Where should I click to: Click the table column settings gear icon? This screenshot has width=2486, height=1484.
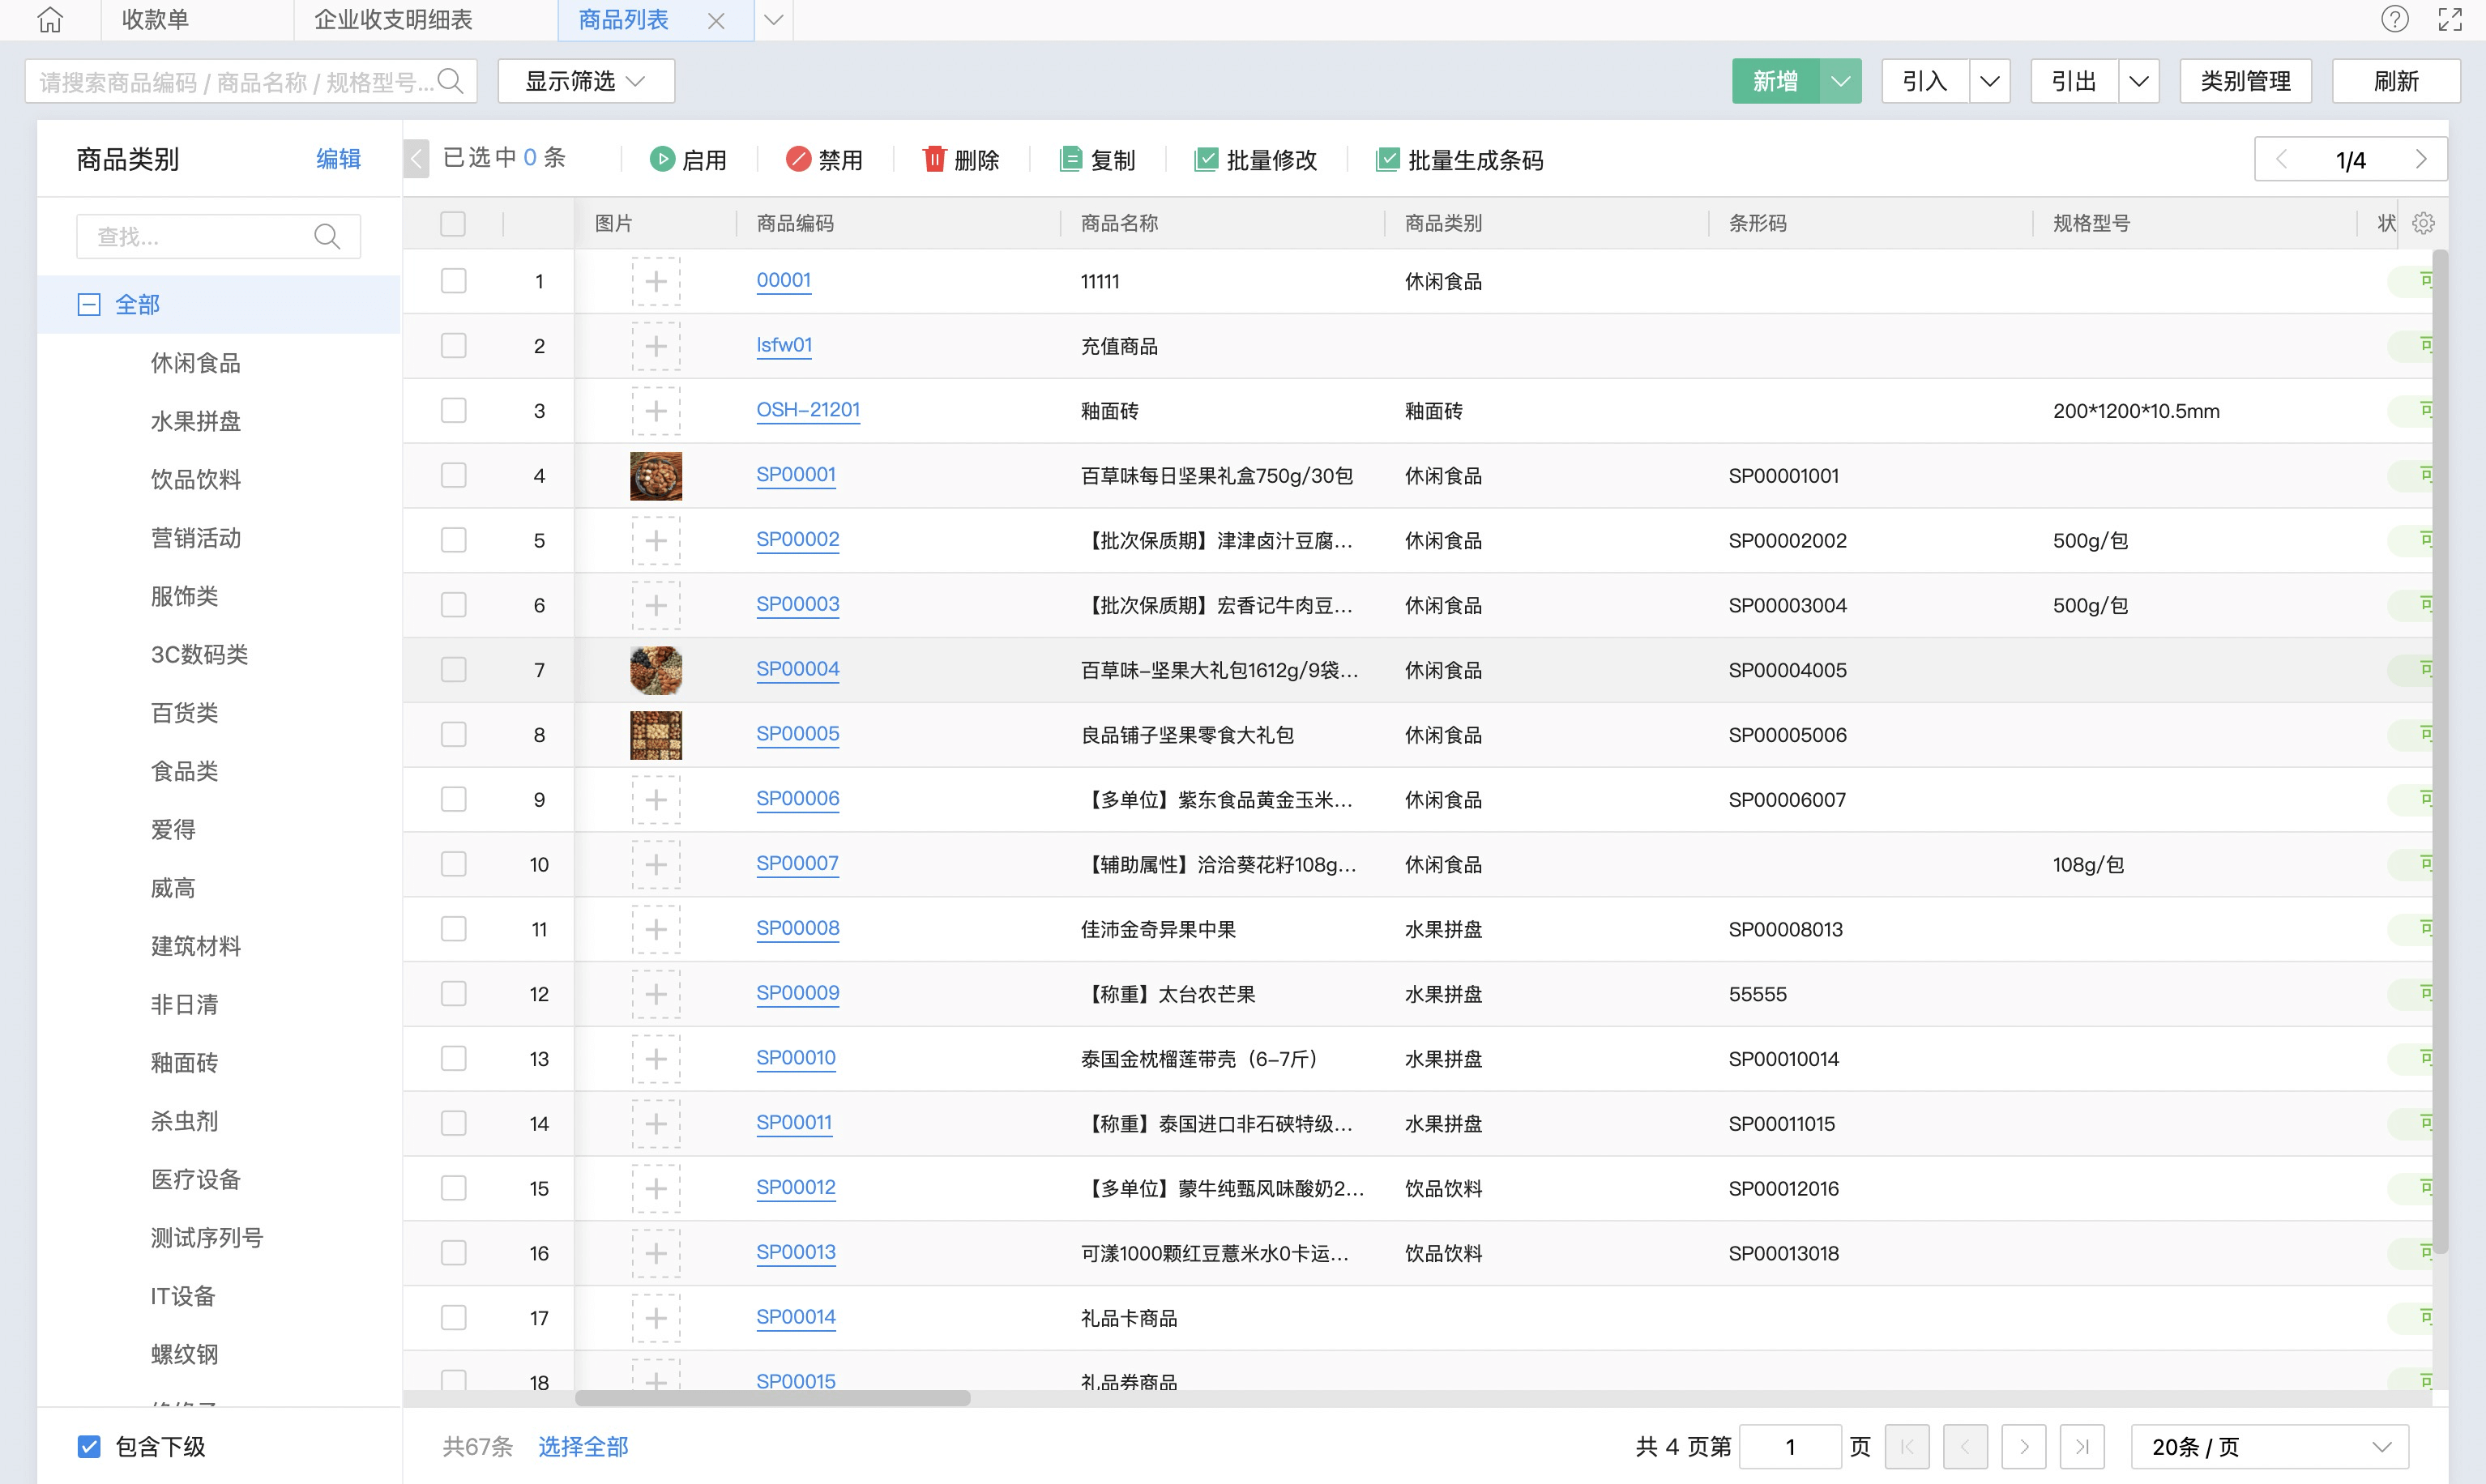click(x=2423, y=223)
